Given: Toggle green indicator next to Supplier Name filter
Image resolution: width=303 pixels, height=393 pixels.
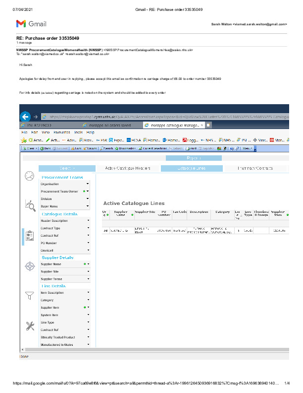Looking at the screenshot, I should click(85, 264).
